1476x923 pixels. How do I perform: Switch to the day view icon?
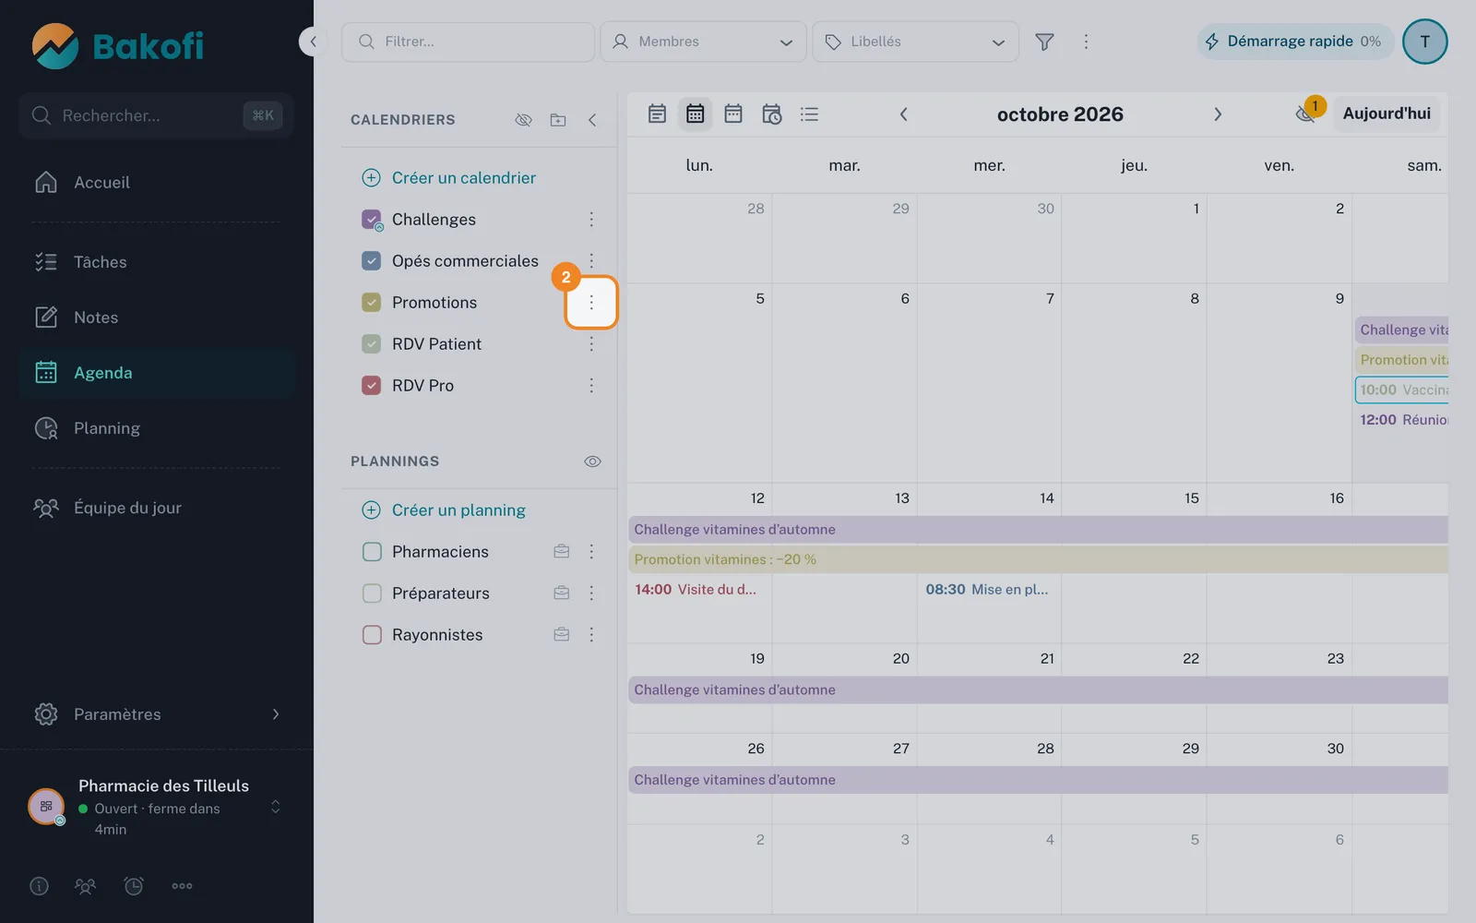[657, 114]
